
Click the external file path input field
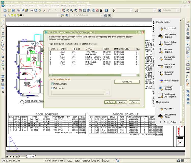click(78, 93)
